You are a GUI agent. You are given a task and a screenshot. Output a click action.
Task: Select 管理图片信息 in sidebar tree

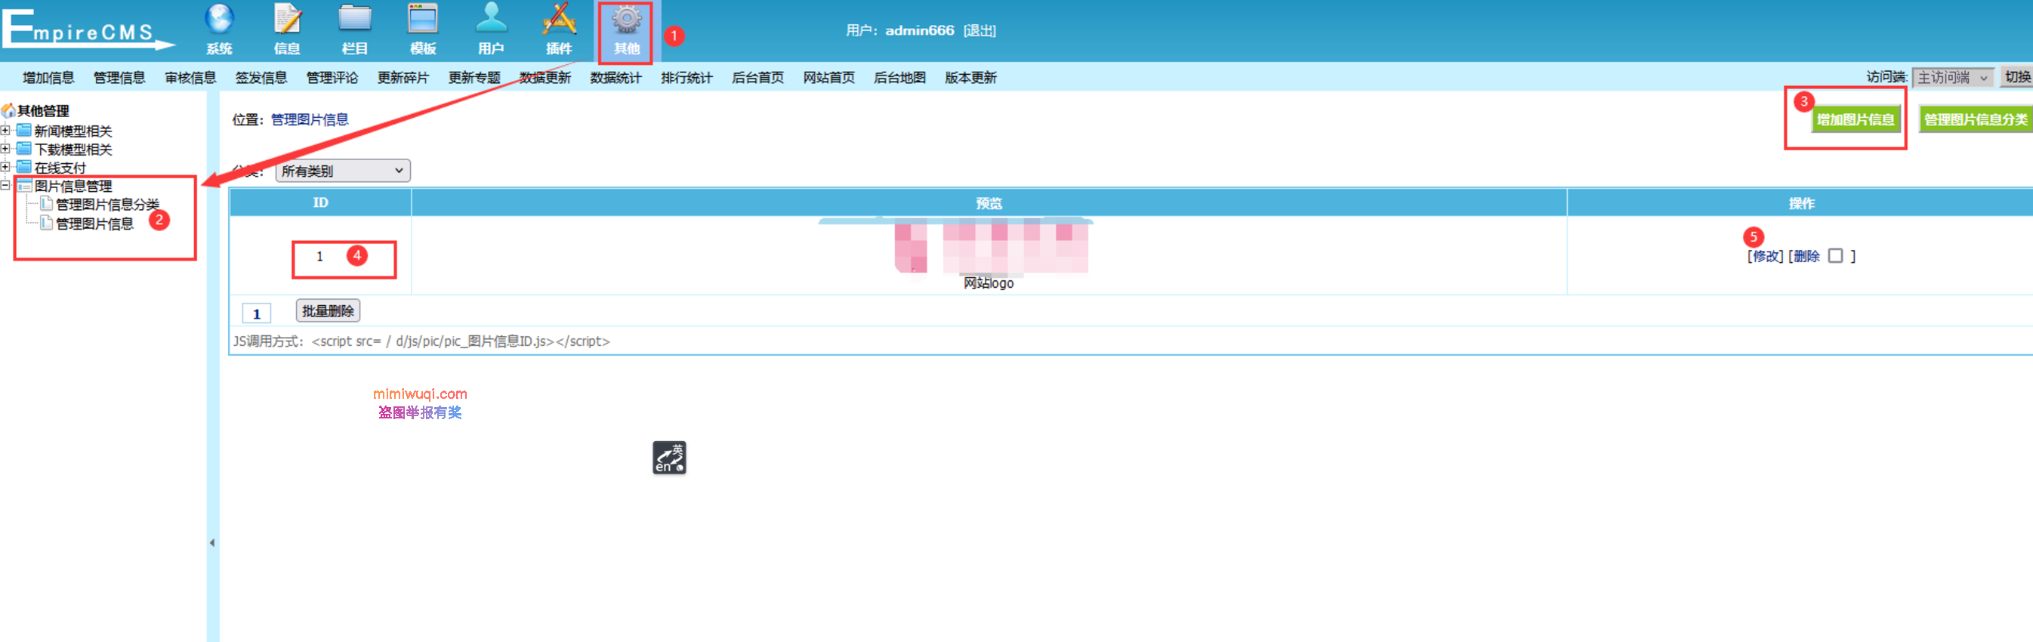point(94,224)
